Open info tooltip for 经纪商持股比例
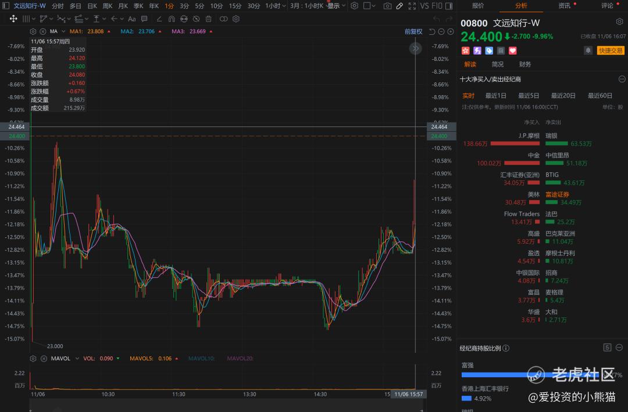 pyautogui.click(x=506, y=348)
